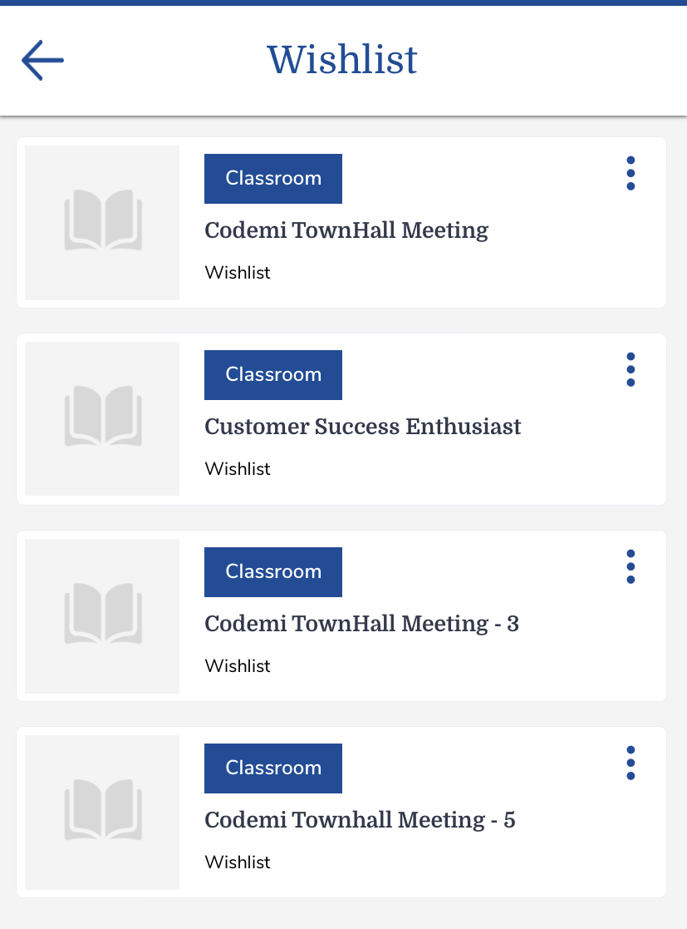This screenshot has width=687, height=929.
Task: Click Classroom tag on TownHall Meeting - 3
Action: [273, 571]
